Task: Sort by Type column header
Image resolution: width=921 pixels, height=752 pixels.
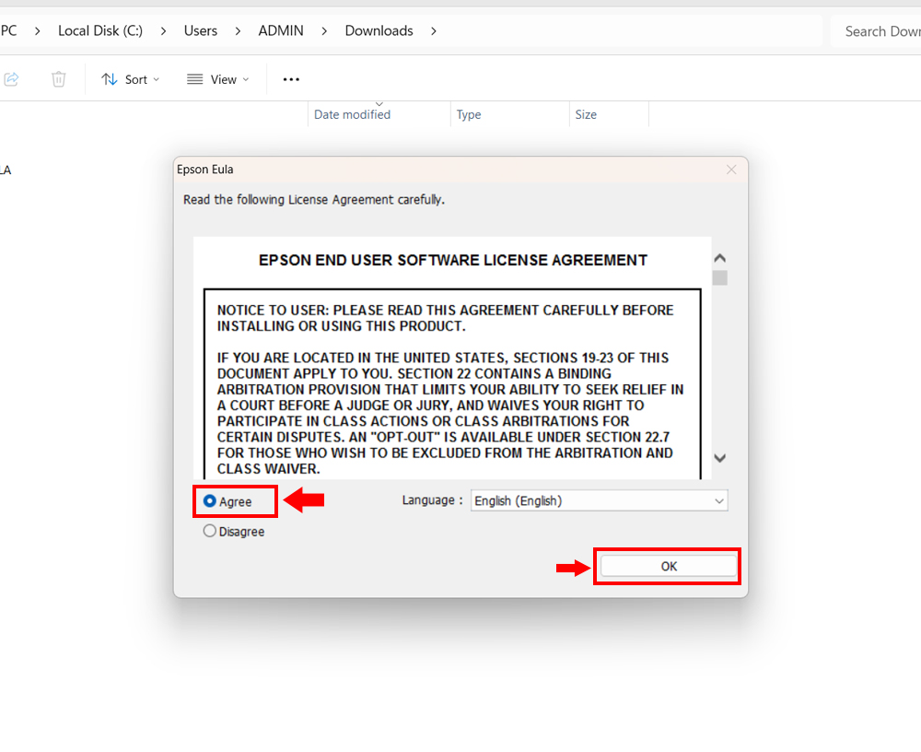Action: click(510, 114)
